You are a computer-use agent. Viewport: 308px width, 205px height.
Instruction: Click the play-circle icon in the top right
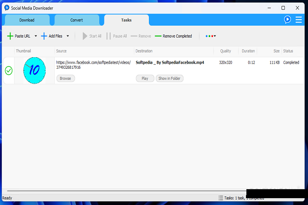point(287,20)
